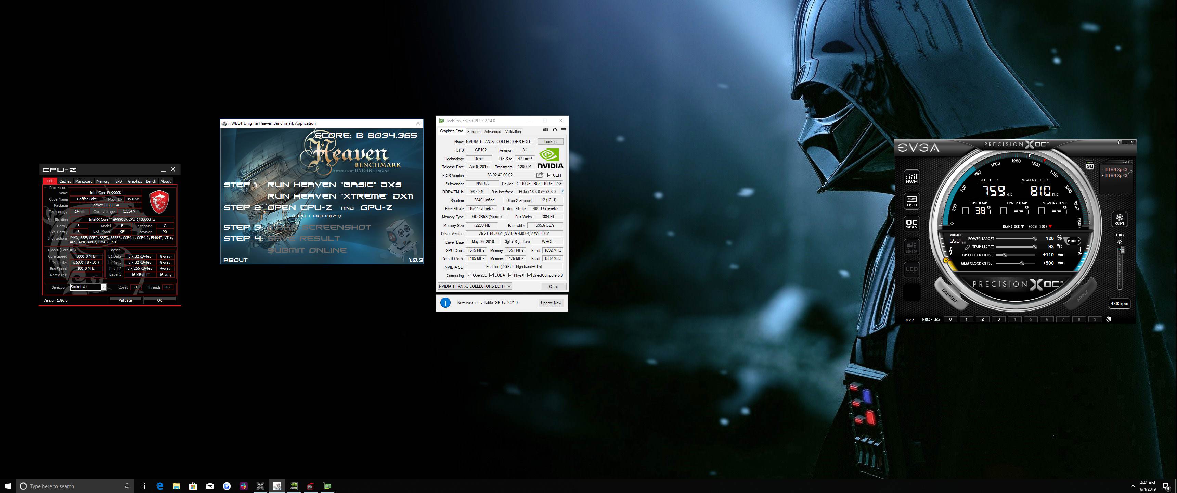Open the Mail app from the taskbar
Image resolution: width=1177 pixels, height=493 pixels.
click(210, 486)
